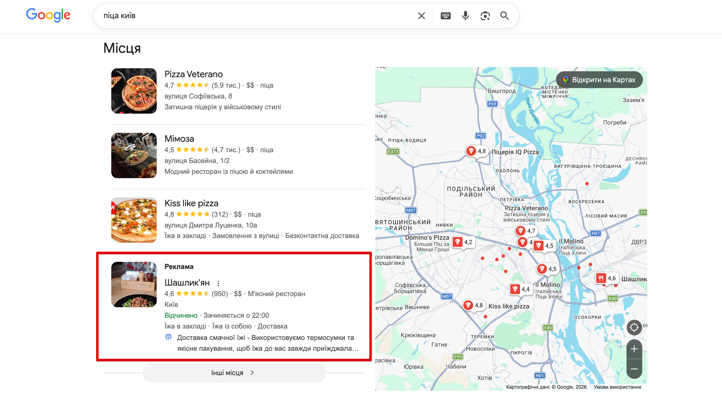Zoom out on the map with minus button
The height and width of the screenshot is (402, 722).
pyautogui.click(x=634, y=369)
